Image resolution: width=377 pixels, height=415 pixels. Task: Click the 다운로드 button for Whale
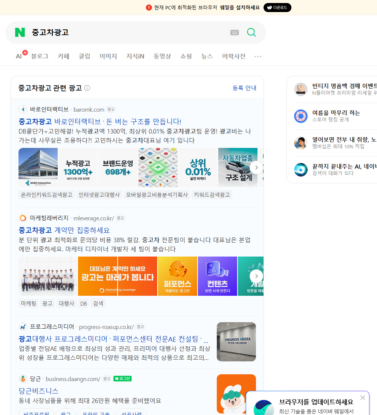(277, 8)
